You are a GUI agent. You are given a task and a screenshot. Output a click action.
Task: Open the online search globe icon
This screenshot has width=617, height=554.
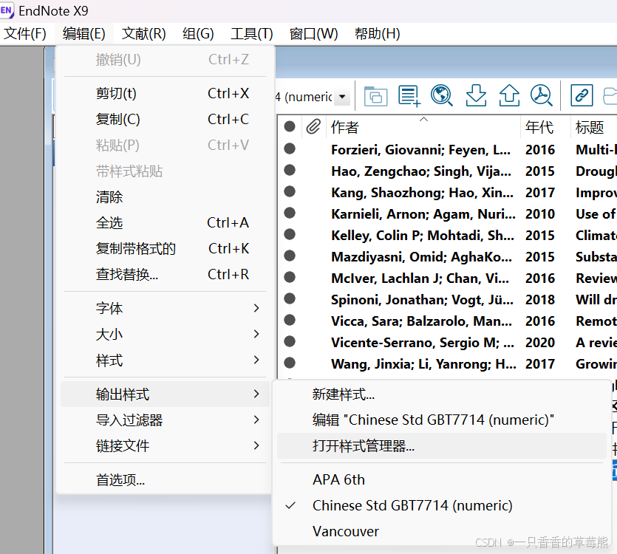click(x=441, y=95)
